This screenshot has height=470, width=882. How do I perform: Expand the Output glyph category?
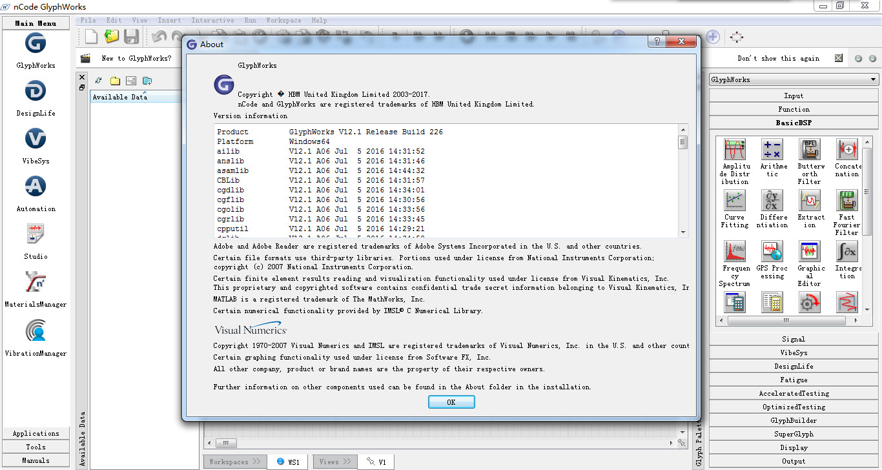click(794, 461)
